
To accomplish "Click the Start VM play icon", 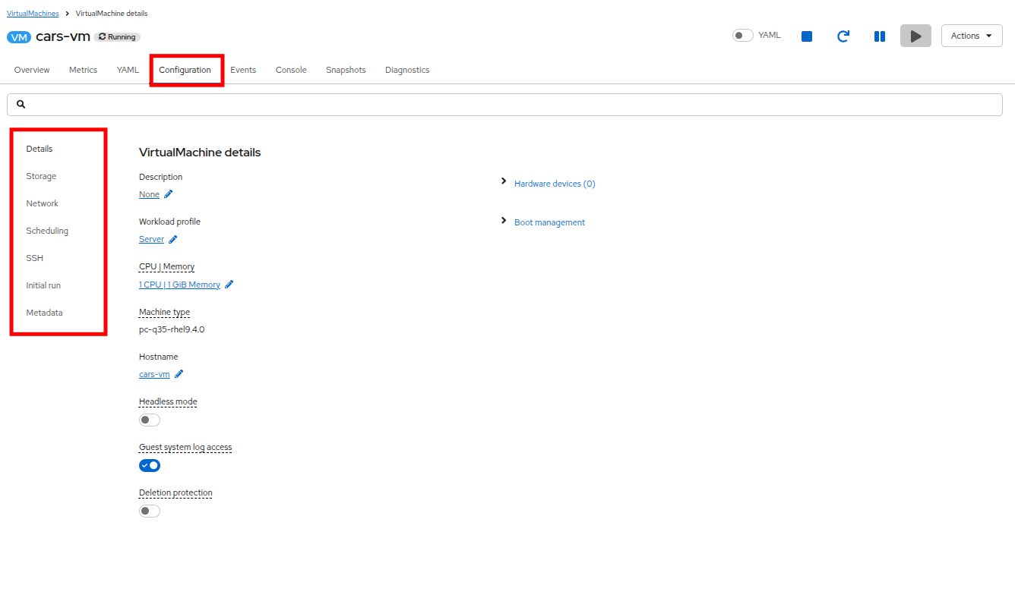I will pos(915,36).
